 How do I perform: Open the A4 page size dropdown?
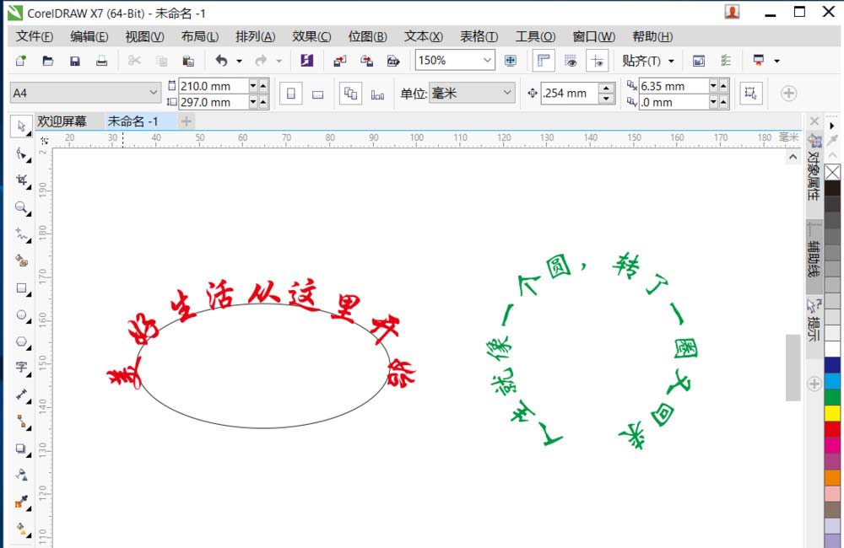pyautogui.click(x=153, y=91)
